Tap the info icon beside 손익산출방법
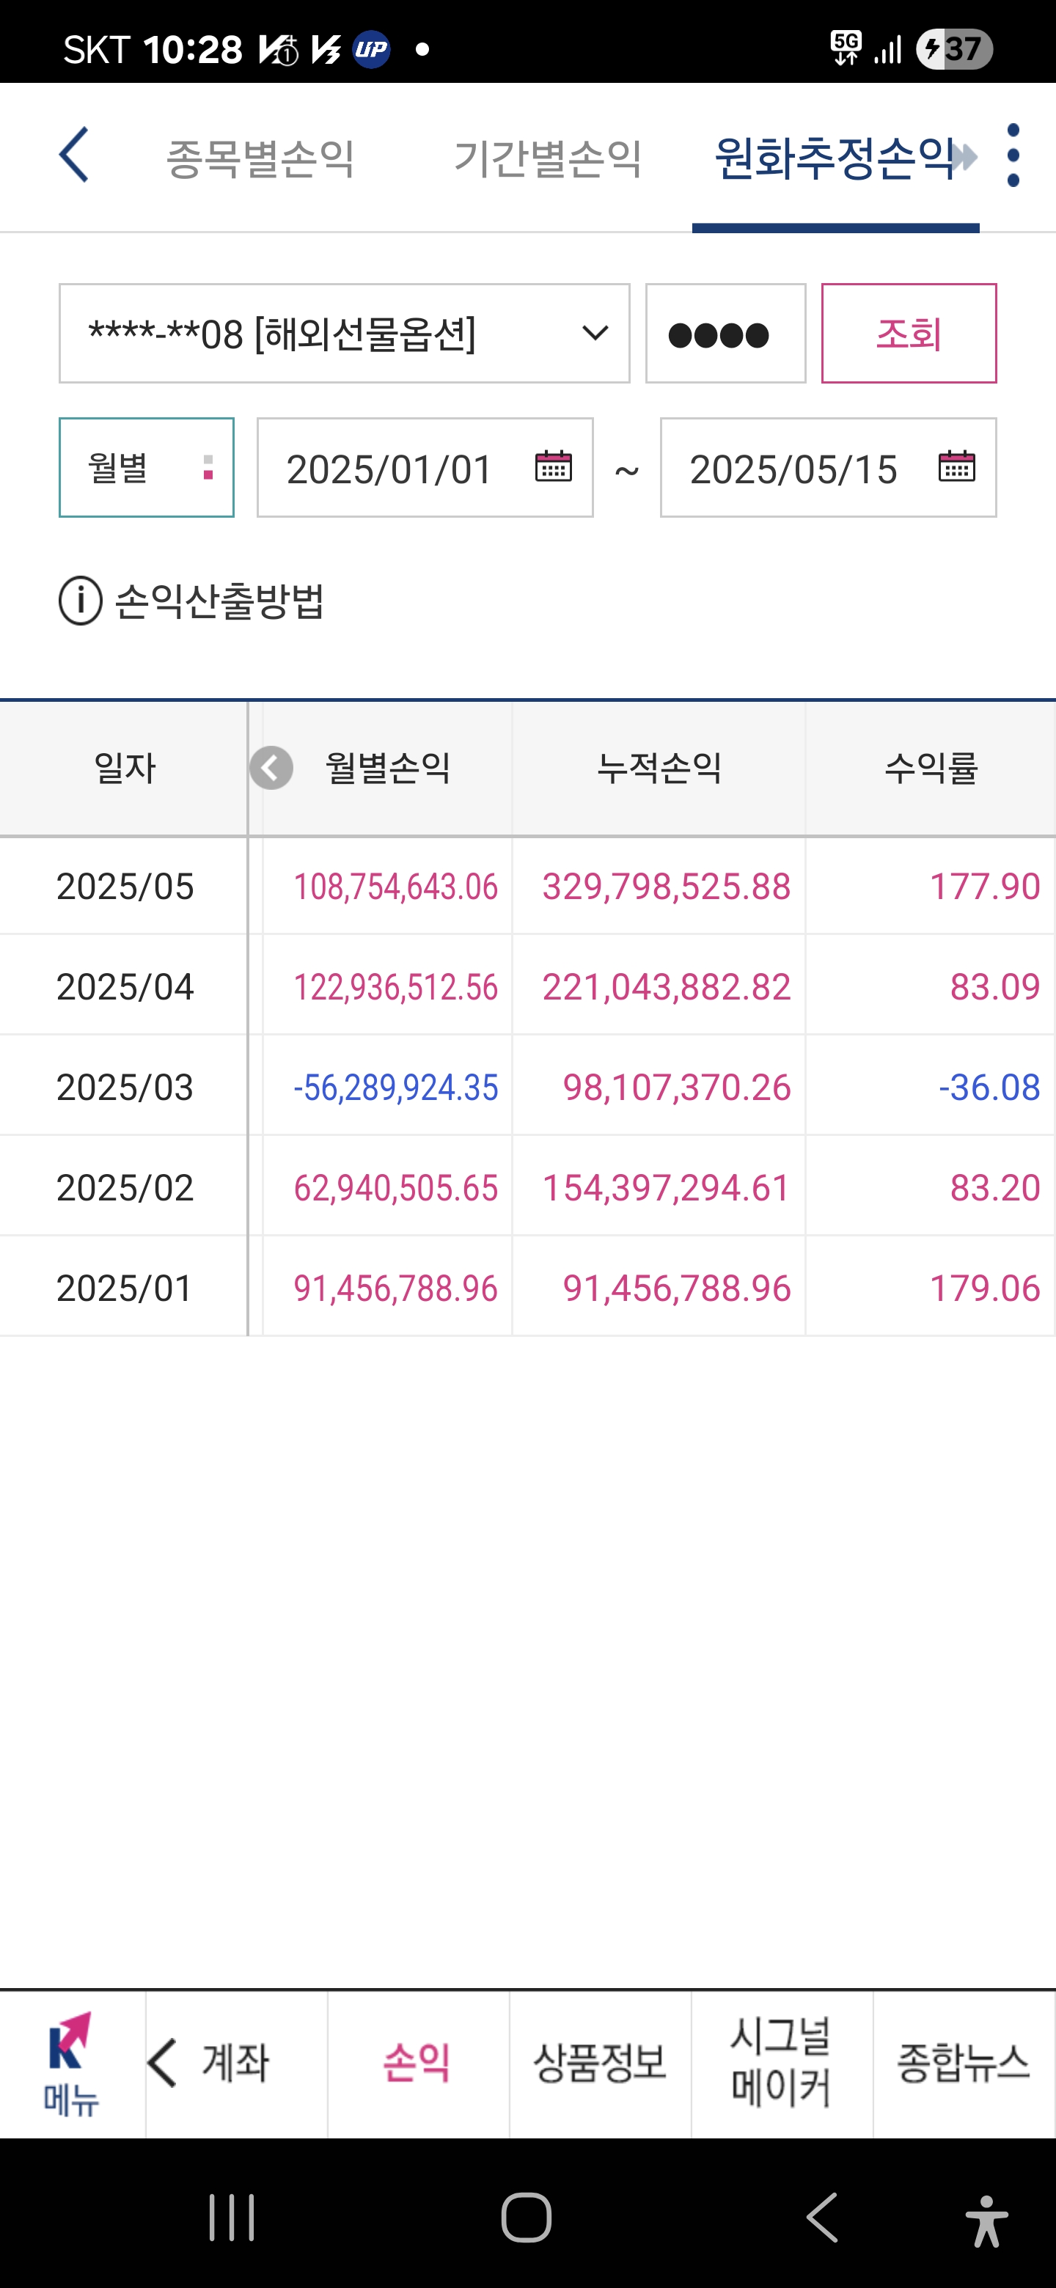This screenshot has height=2288, width=1056. [x=81, y=601]
